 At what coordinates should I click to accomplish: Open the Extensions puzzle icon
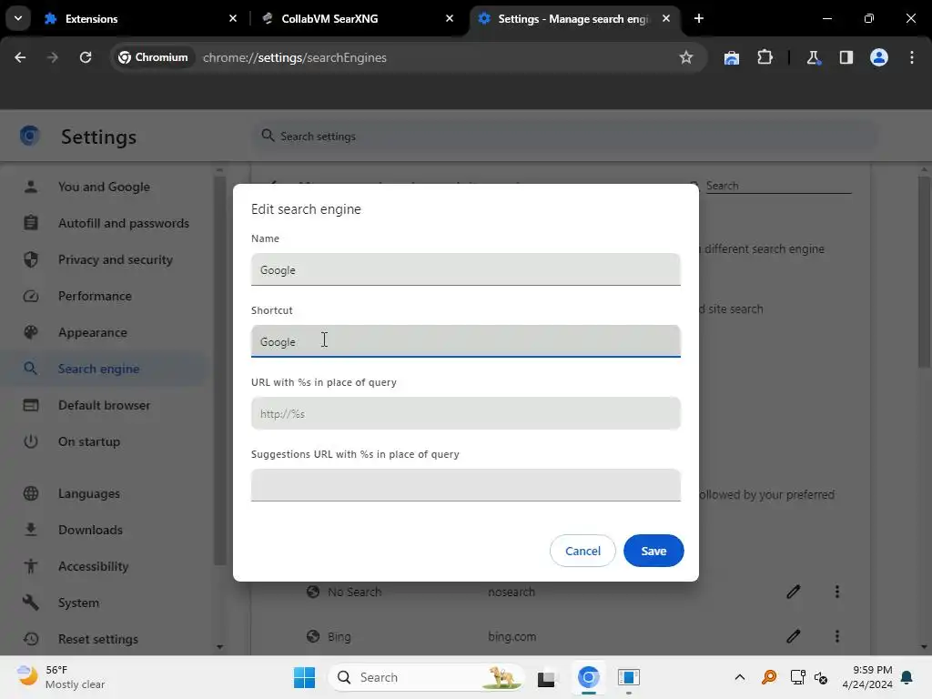point(765,57)
